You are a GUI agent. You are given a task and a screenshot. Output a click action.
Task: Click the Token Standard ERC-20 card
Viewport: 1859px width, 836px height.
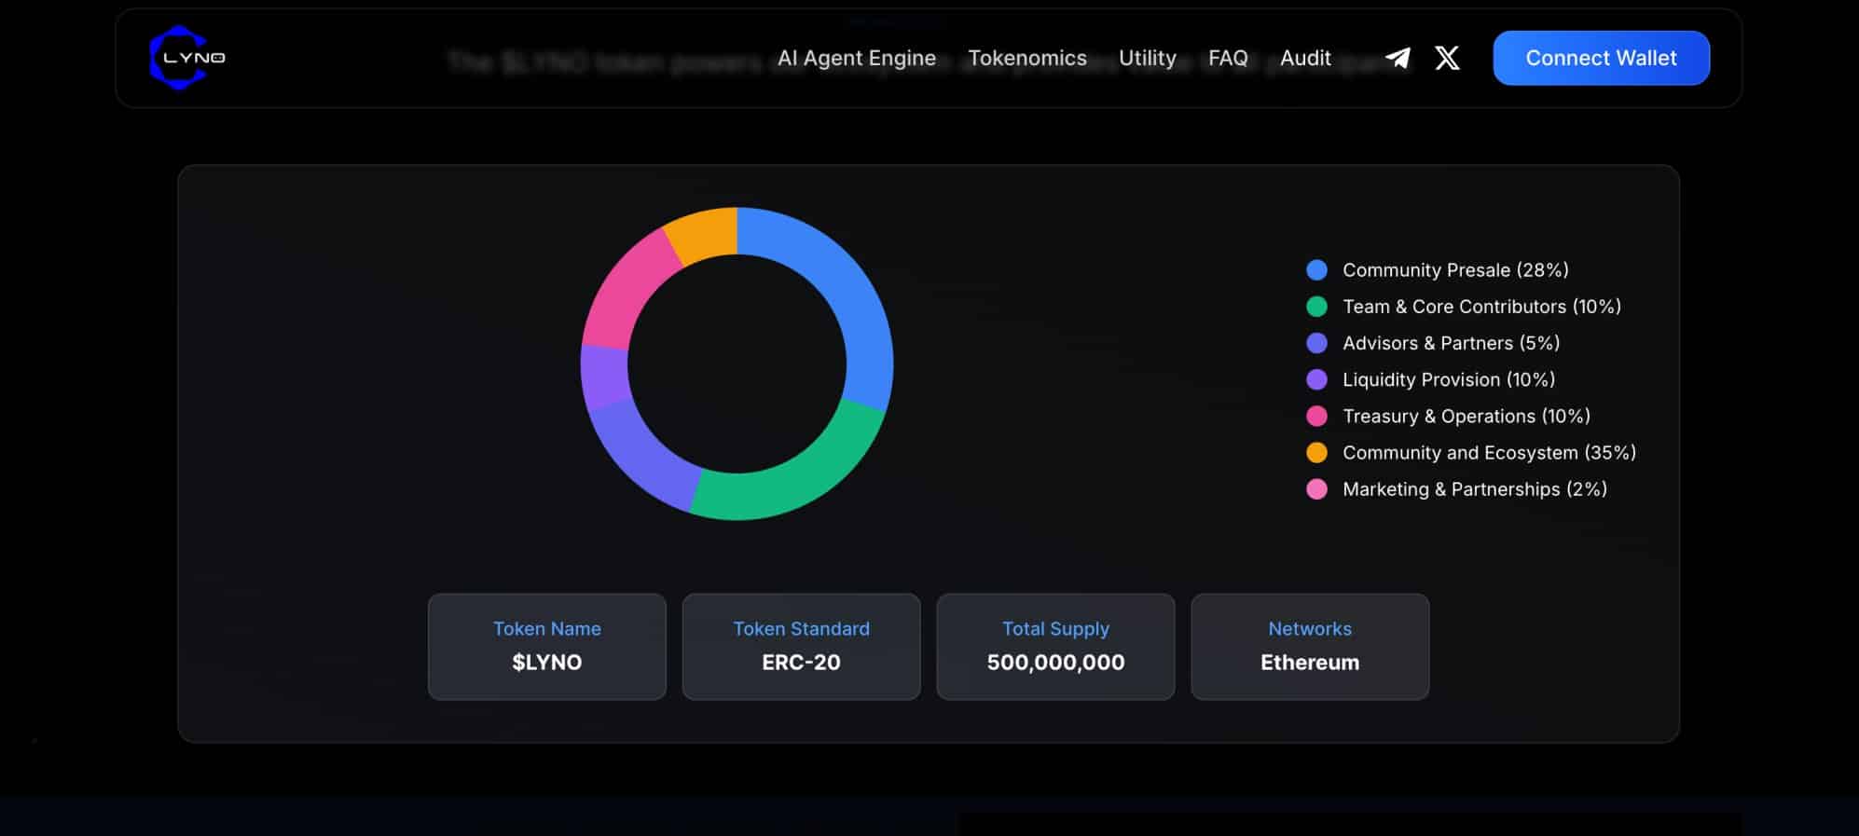(802, 647)
